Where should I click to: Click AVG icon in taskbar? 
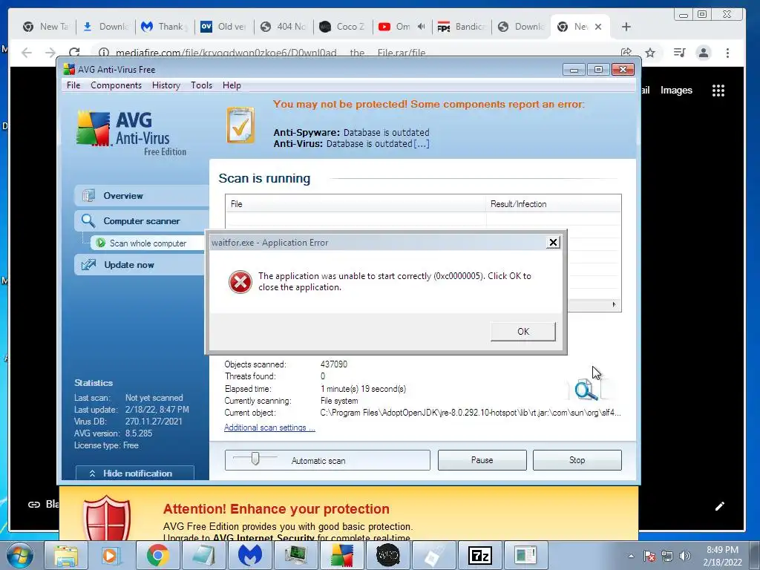click(341, 555)
